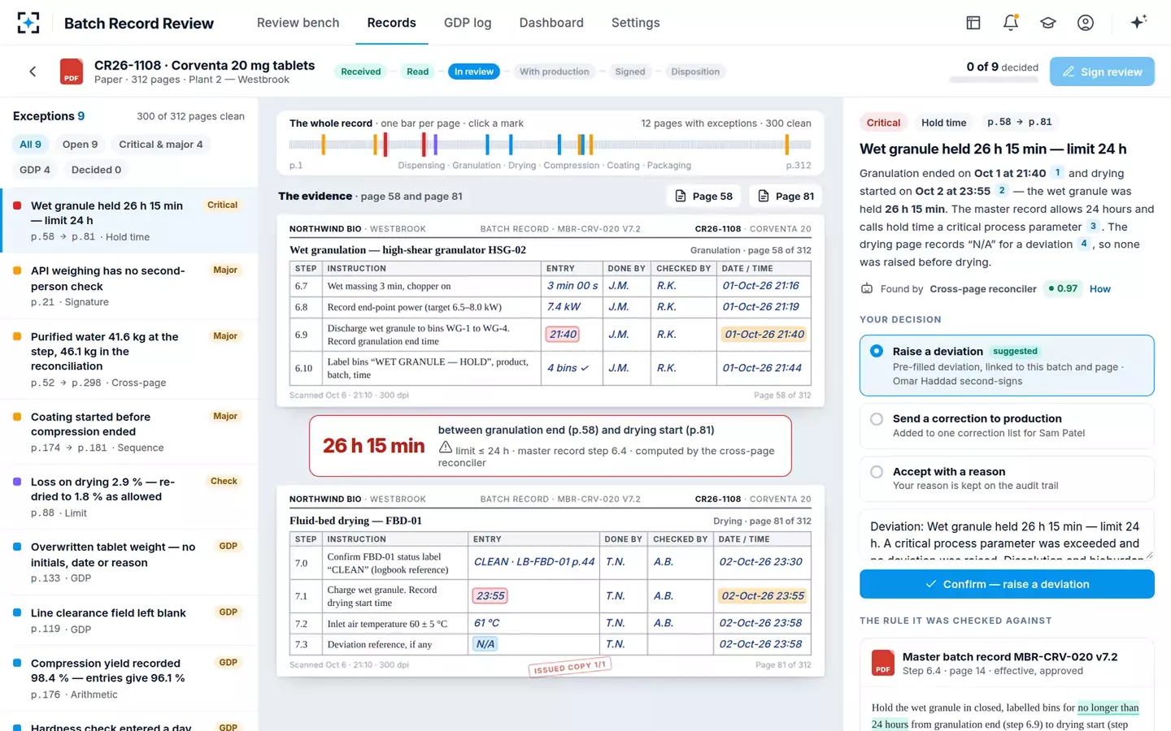
Task: Click the PDF icon beside CR26-1108 title
Action: pyautogui.click(x=72, y=71)
